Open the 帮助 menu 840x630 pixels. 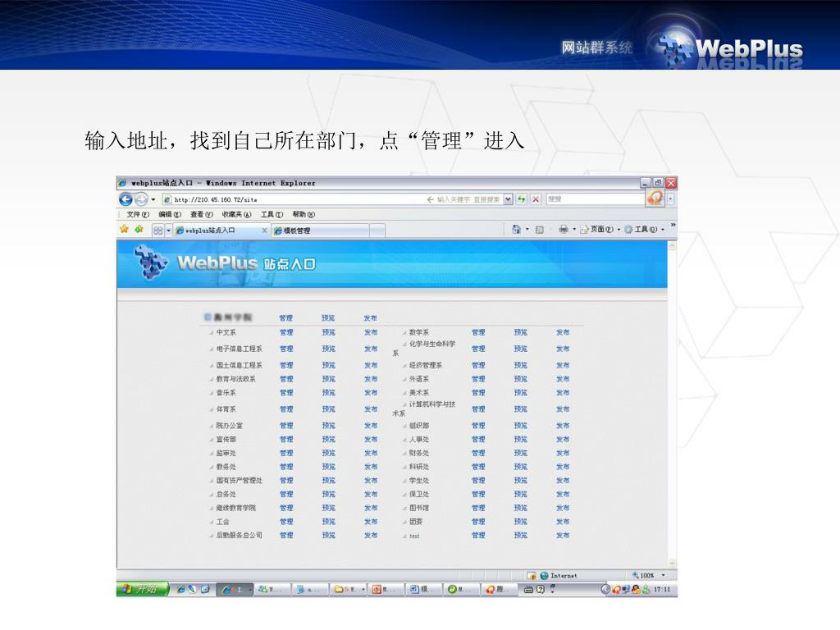(304, 214)
